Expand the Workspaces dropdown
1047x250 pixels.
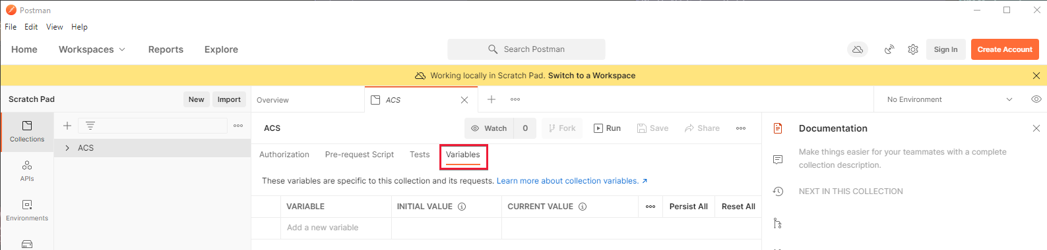click(92, 49)
